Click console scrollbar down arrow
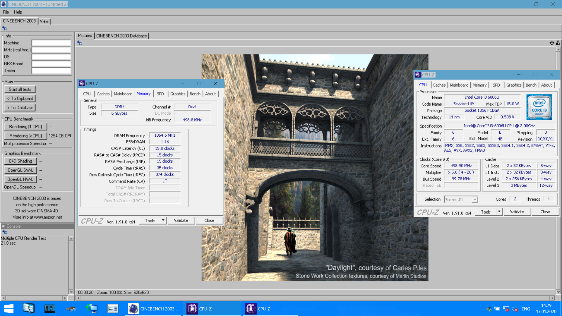 pos(71,292)
